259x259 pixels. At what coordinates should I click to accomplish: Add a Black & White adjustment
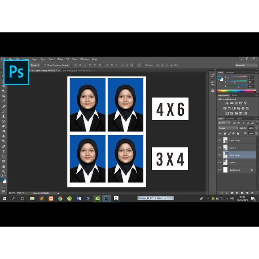coord(234,108)
